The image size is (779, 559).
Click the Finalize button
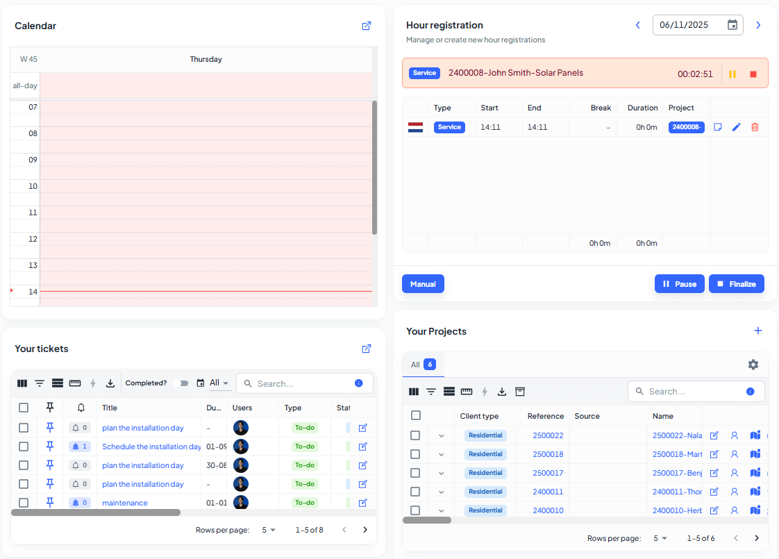click(736, 284)
